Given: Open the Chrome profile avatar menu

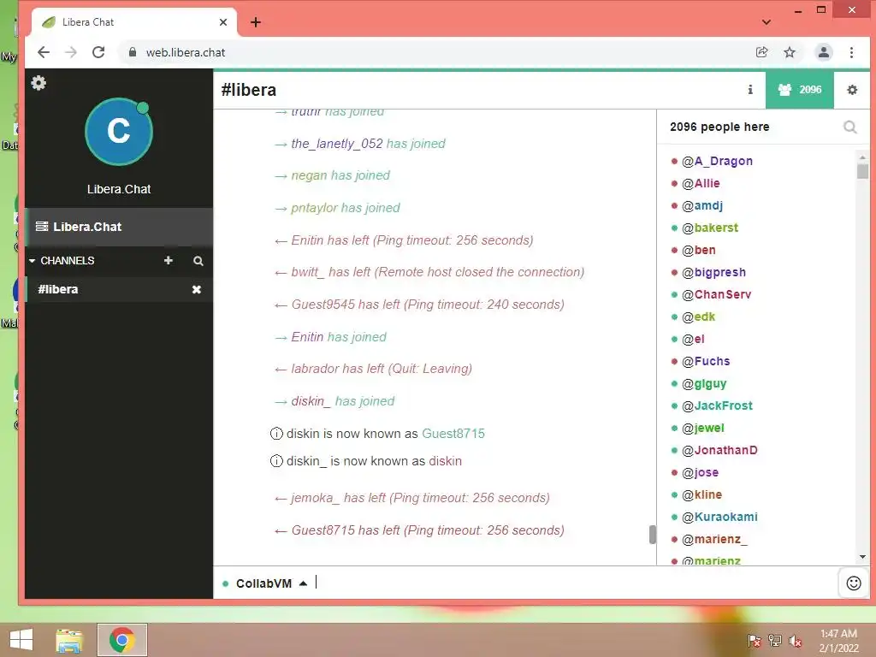Looking at the screenshot, I should 824,52.
